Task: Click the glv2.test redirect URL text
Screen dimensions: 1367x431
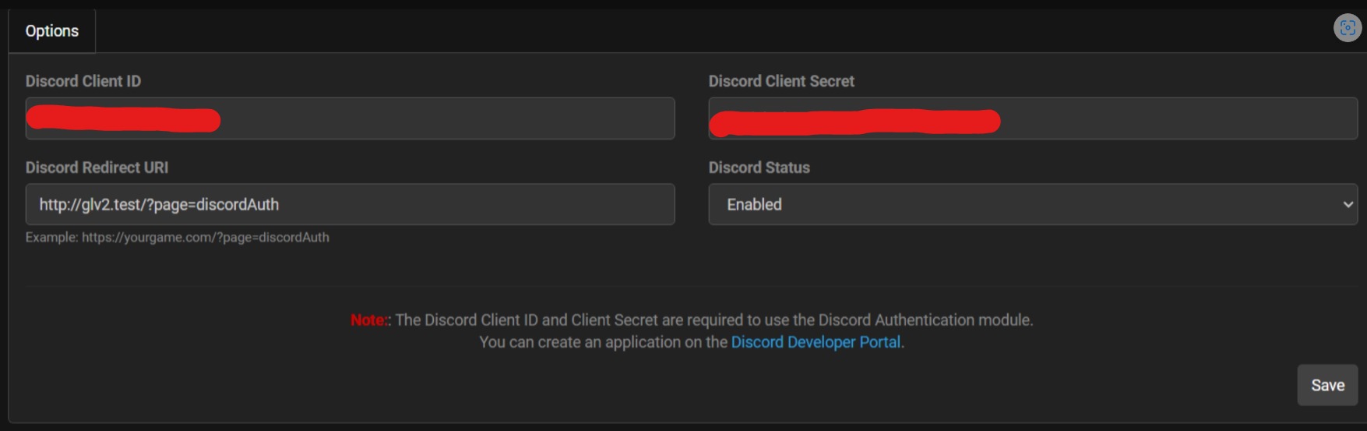Action: (159, 204)
